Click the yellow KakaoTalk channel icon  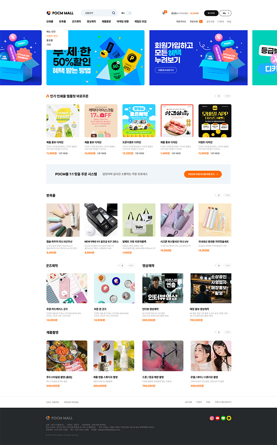pos(229,418)
